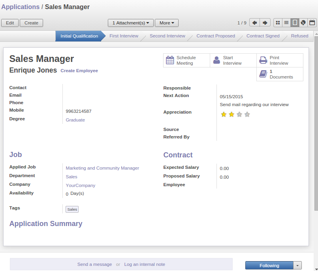Open the calendar view icon

coord(312,23)
